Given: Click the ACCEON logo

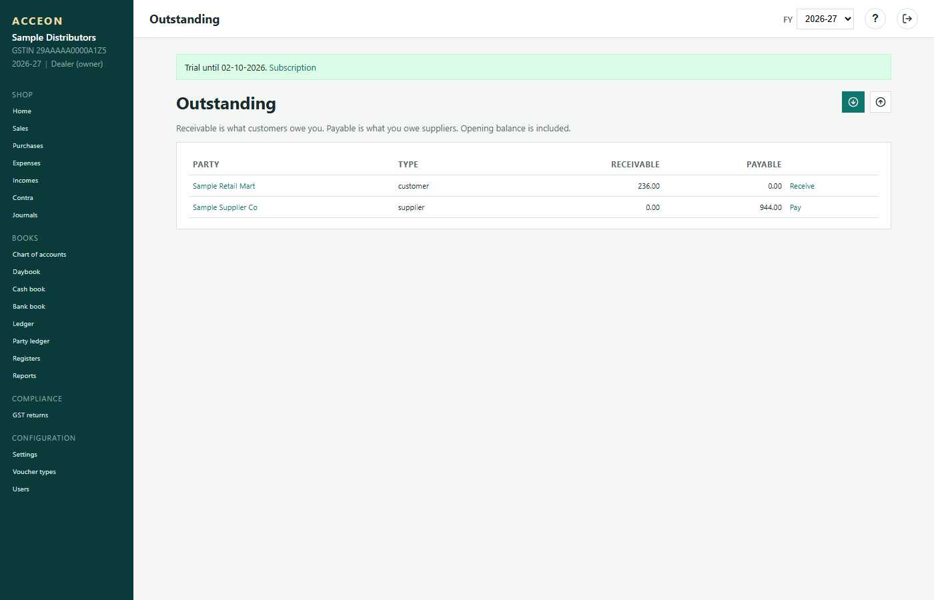Looking at the screenshot, I should coord(37,21).
